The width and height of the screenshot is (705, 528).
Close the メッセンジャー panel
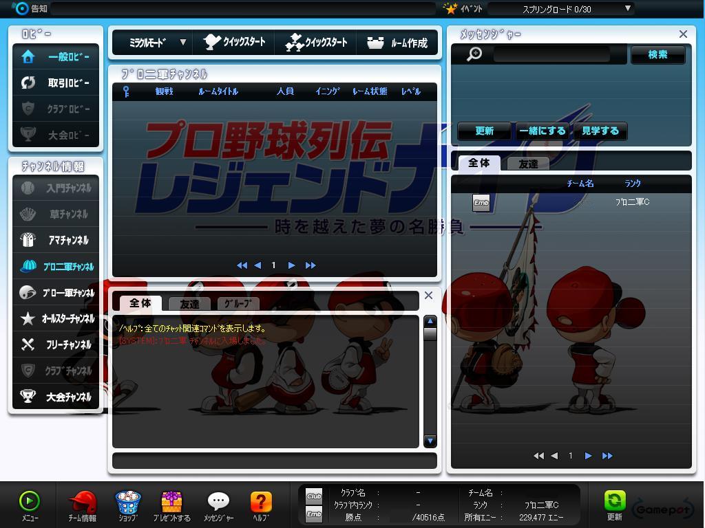click(x=683, y=34)
